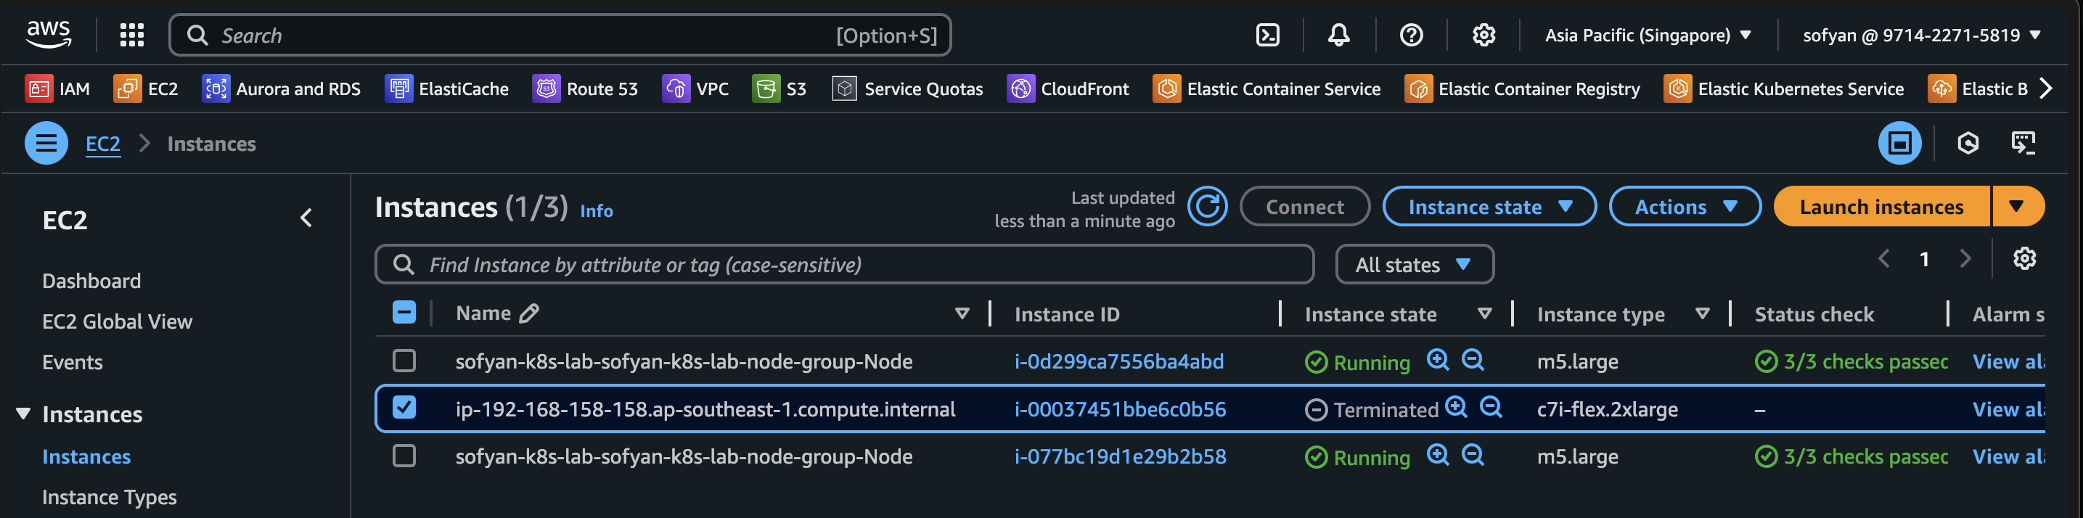Open Instances sub-item in sidebar

tap(86, 456)
